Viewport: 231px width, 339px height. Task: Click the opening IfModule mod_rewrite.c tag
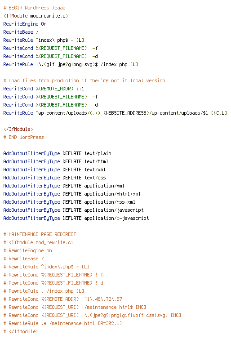tap(36, 16)
